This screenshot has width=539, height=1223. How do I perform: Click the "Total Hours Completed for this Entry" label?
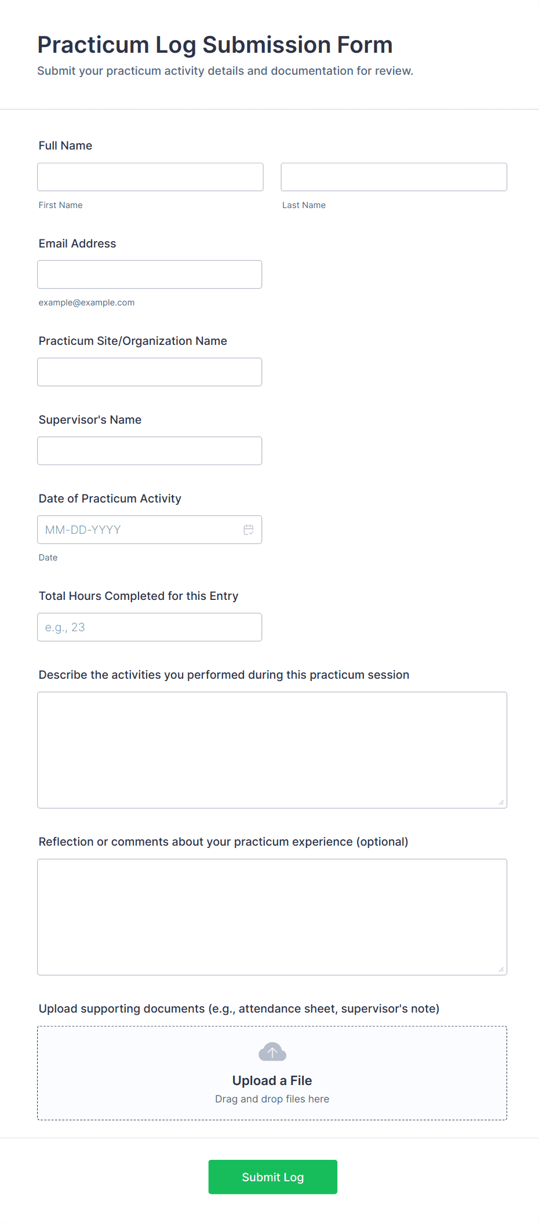click(x=139, y=596)
